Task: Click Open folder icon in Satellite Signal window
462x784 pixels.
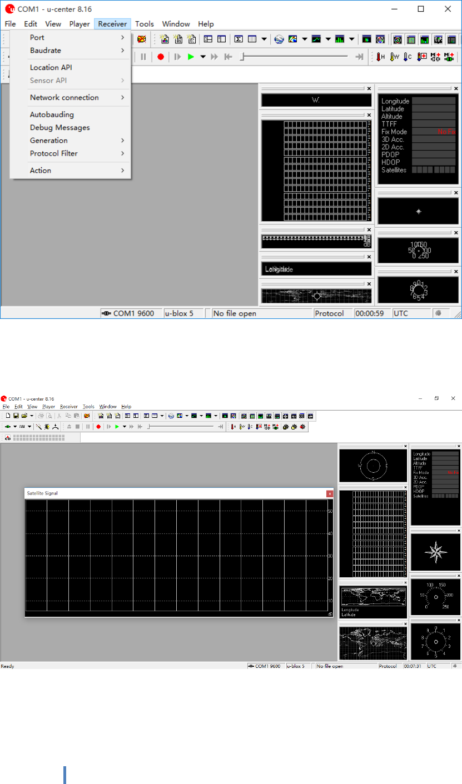Action: [24, 416]
